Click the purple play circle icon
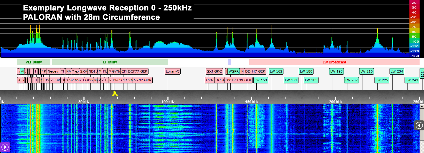The height and width of the screenshot is (153, 424). [5, 147]
